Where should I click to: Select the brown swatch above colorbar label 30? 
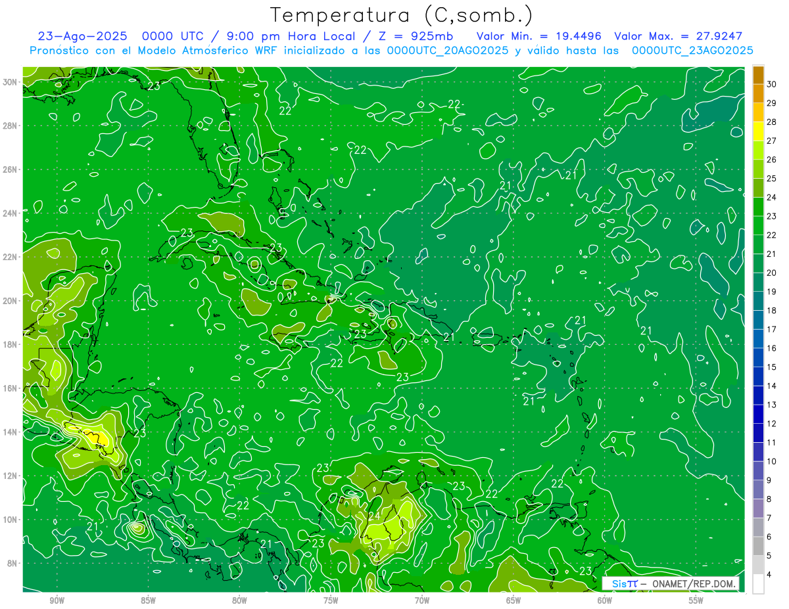click(x=759, y=76)
